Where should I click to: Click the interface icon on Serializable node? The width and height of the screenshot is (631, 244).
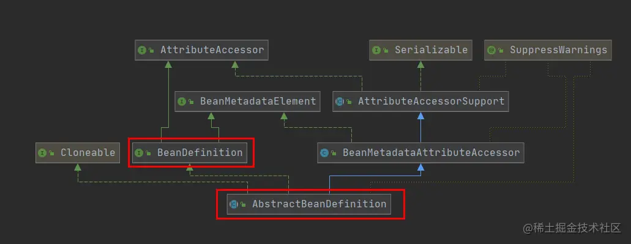click(x=376, y=50)
